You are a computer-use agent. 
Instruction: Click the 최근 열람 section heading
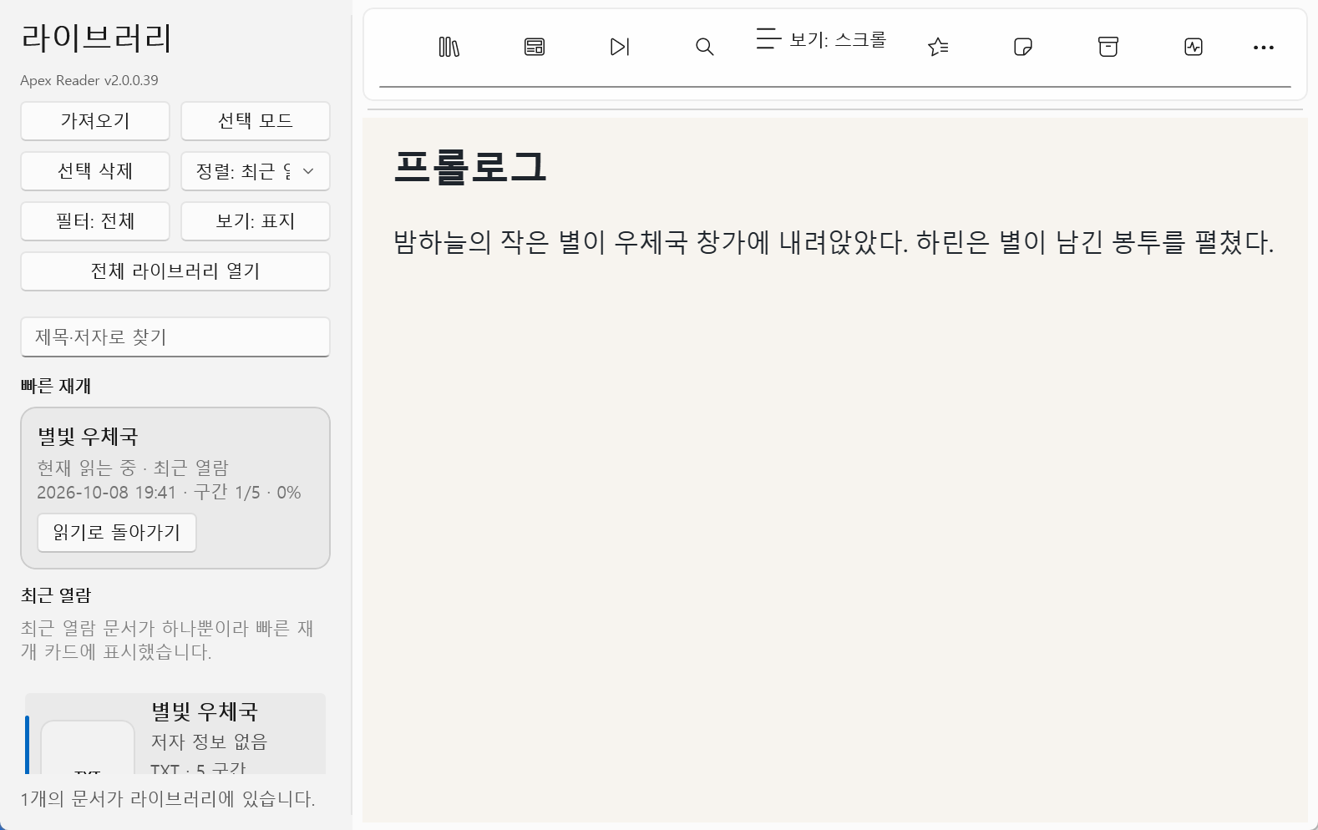(56, 595)
